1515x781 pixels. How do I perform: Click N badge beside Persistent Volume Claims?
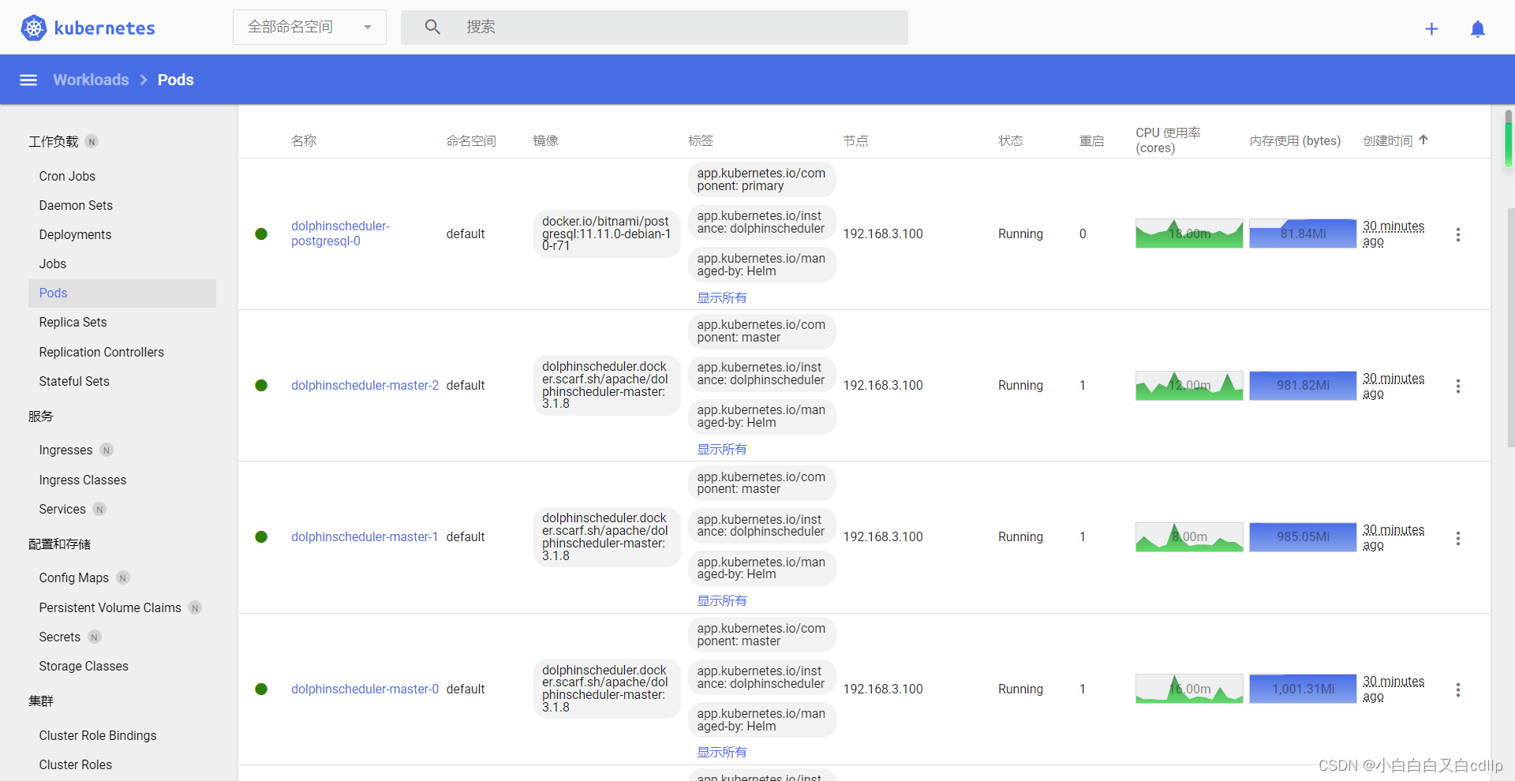pyautogui.click(x=195, y=607)
